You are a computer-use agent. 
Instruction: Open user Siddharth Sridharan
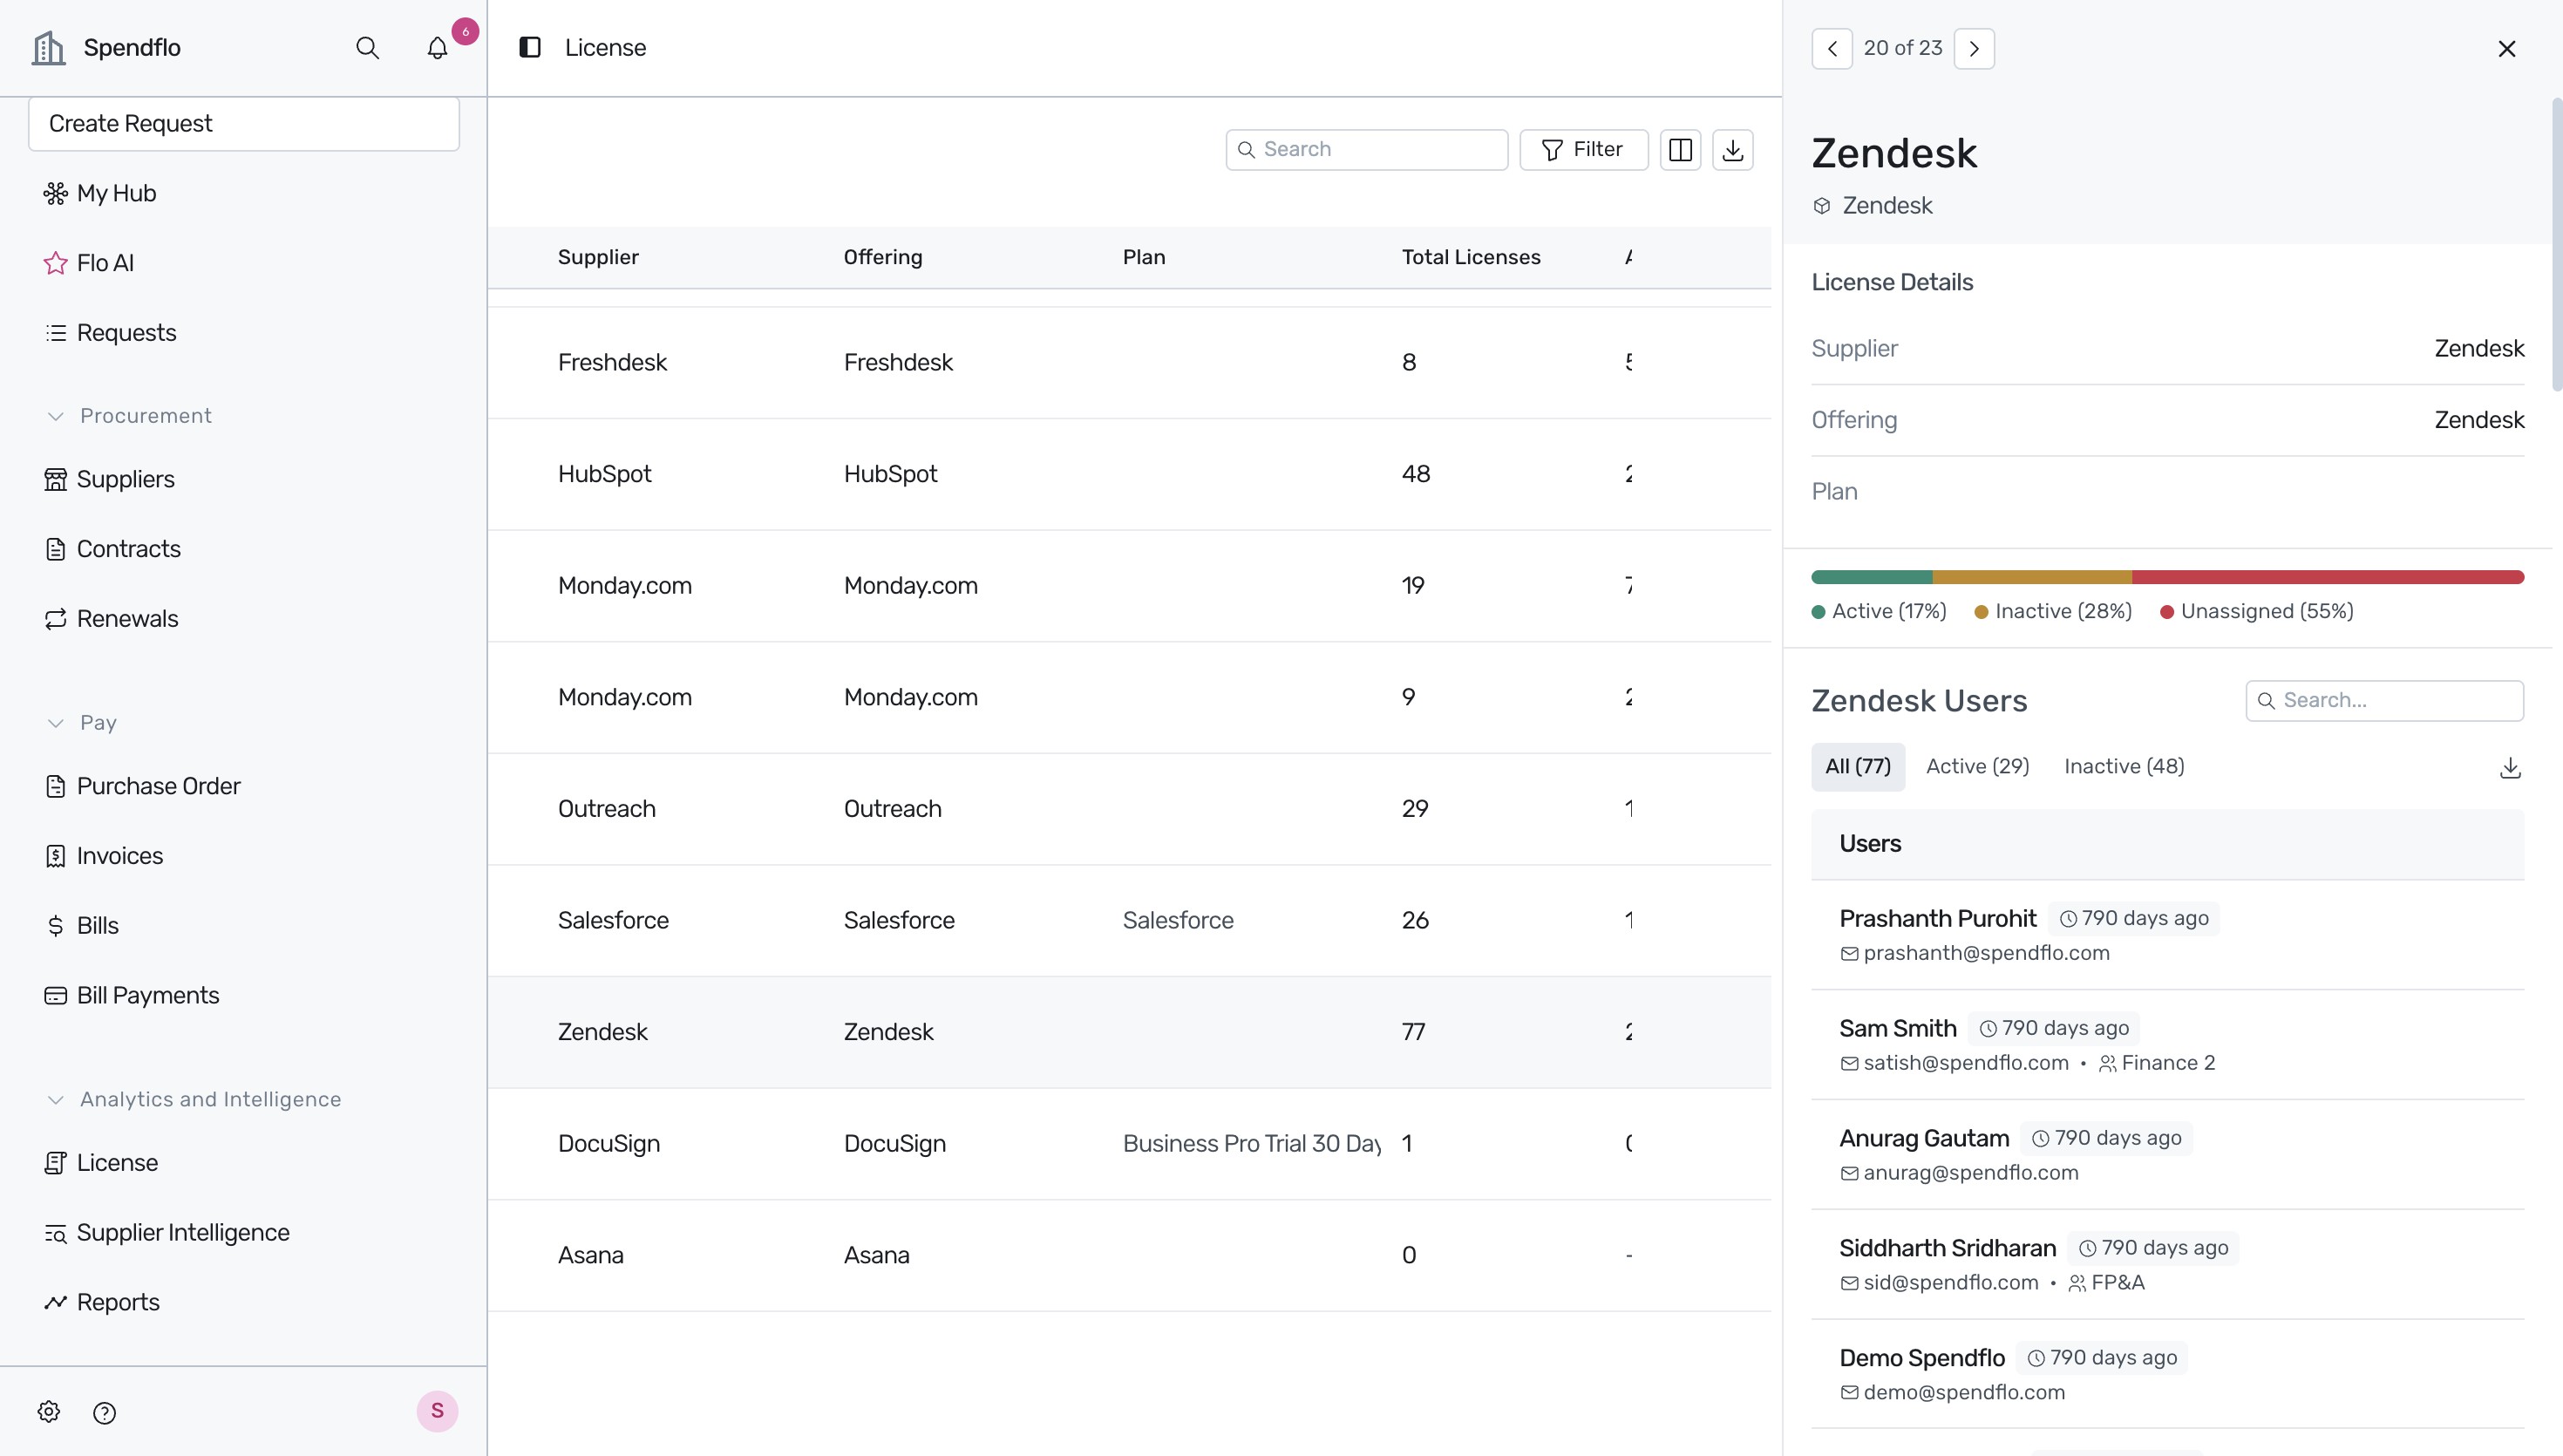coord(2167,1265)
